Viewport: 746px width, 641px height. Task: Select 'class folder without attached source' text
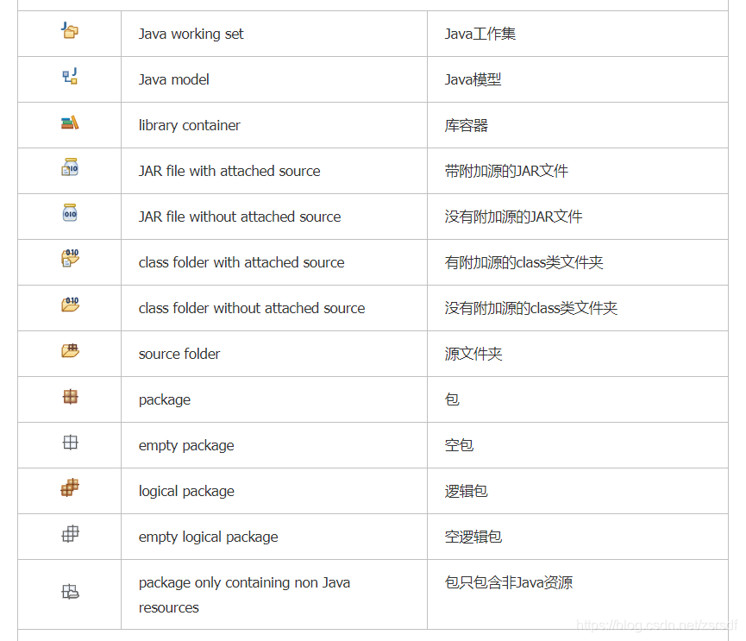click(x=252, y=308)
